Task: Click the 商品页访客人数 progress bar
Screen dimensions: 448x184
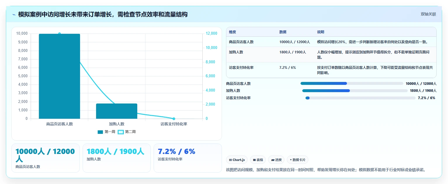Action: tap(352, 83)
